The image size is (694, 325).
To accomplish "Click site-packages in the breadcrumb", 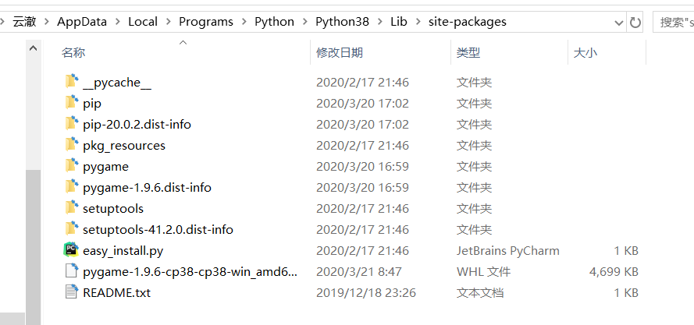I will pos(468,22).
